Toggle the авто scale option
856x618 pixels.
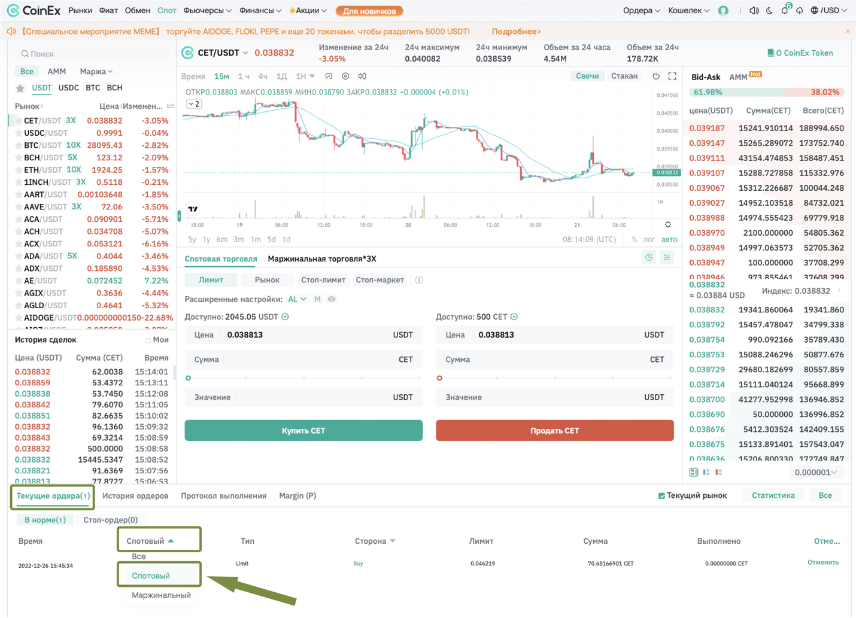[x=669, y=239]
